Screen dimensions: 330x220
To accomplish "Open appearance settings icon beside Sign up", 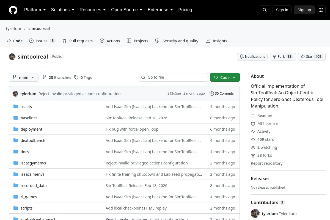I will pyautogui.click(x=321, y=10).
